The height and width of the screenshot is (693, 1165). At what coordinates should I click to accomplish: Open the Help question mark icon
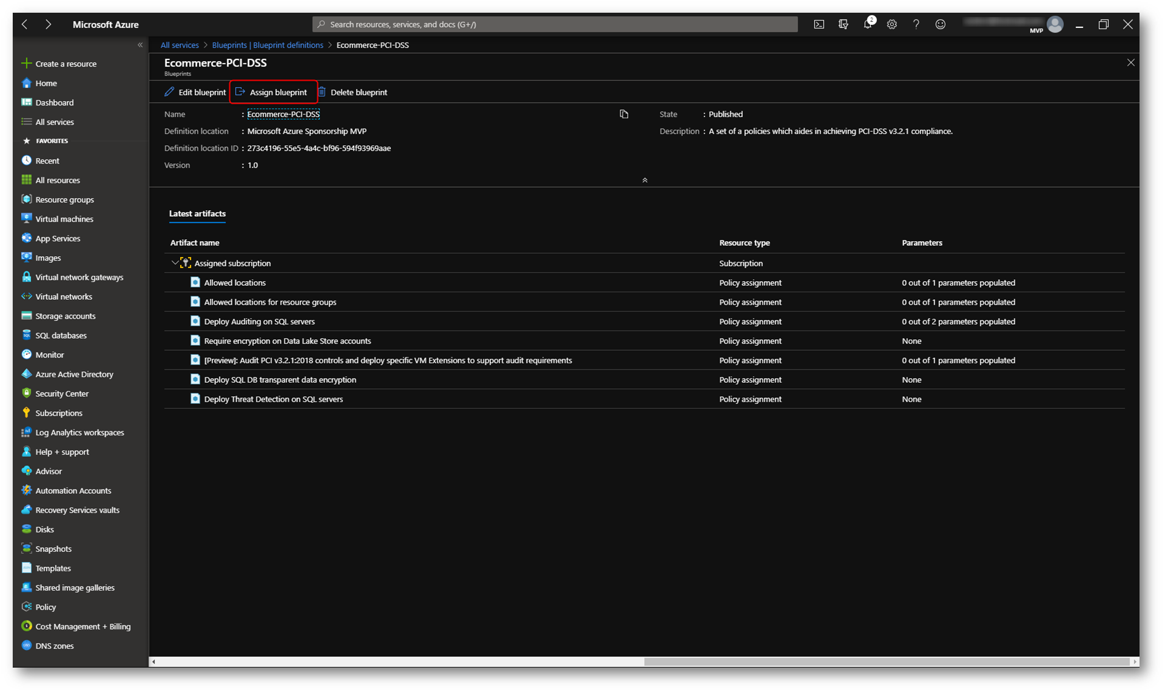[916, 24]
